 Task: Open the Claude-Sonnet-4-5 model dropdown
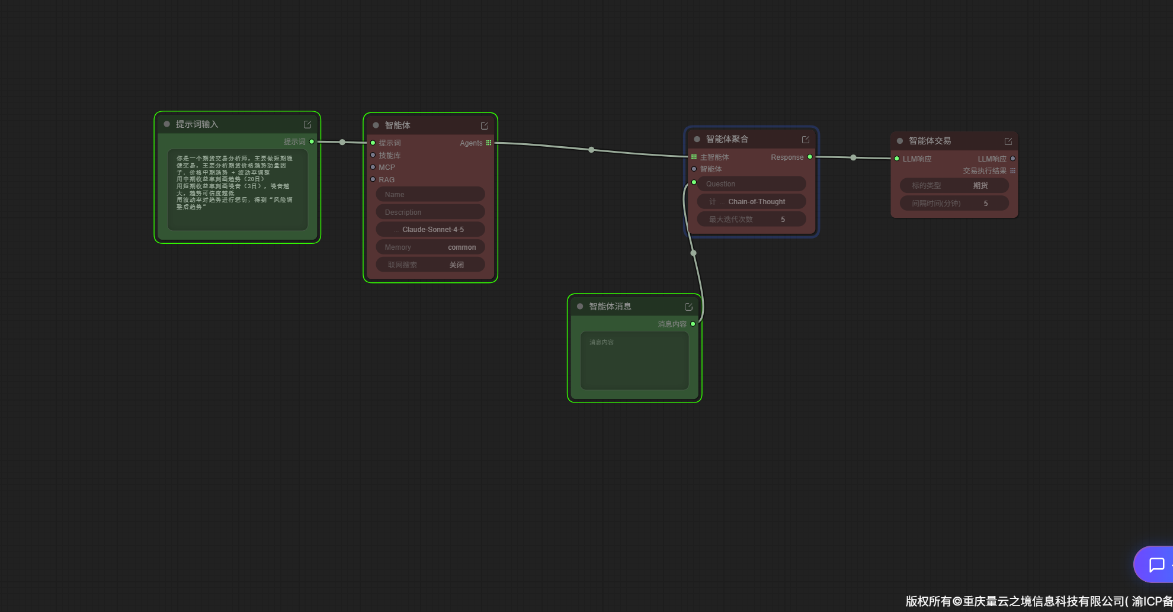(430, 230)
